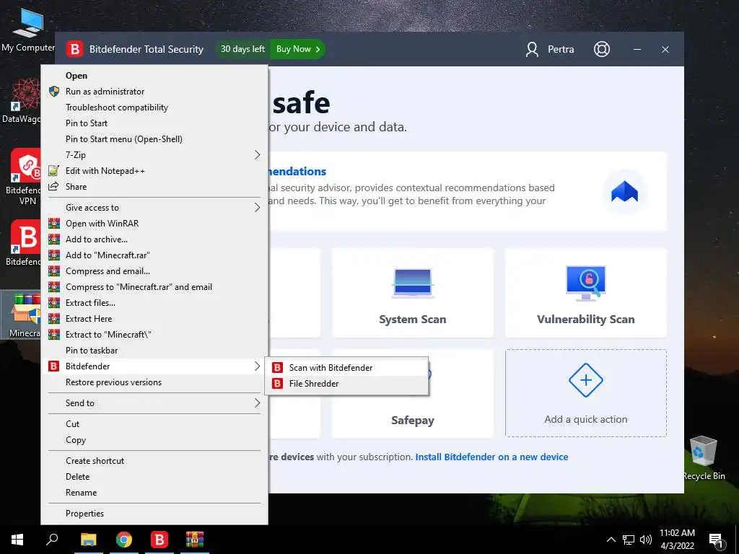The width and height of the screenshot is (739, 554).
Task: Choose Open with WinRAR
Action: [154, 224]
